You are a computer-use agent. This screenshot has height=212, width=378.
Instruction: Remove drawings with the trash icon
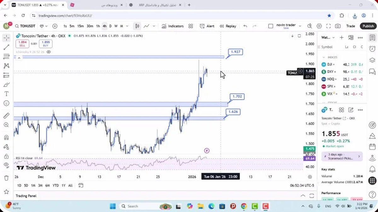tap(6, 178)
